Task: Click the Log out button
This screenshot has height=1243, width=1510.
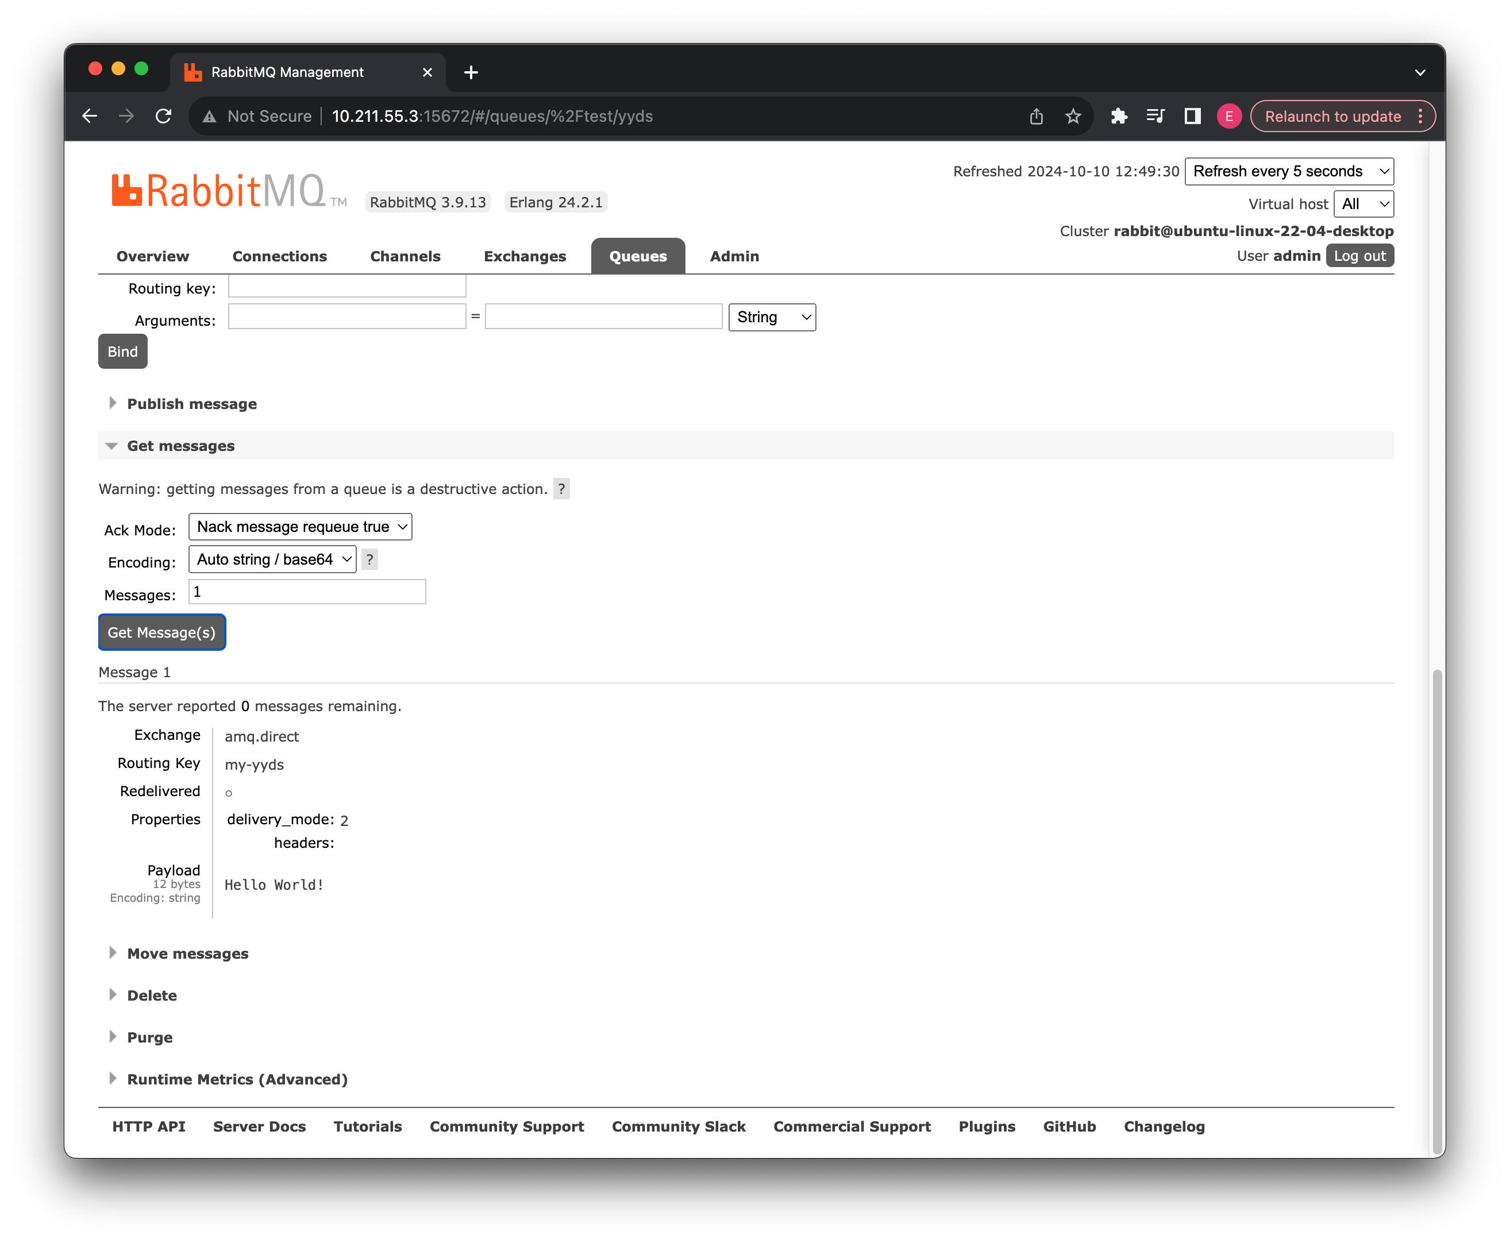Action: pyautogui.click(x=1359, y=256)
